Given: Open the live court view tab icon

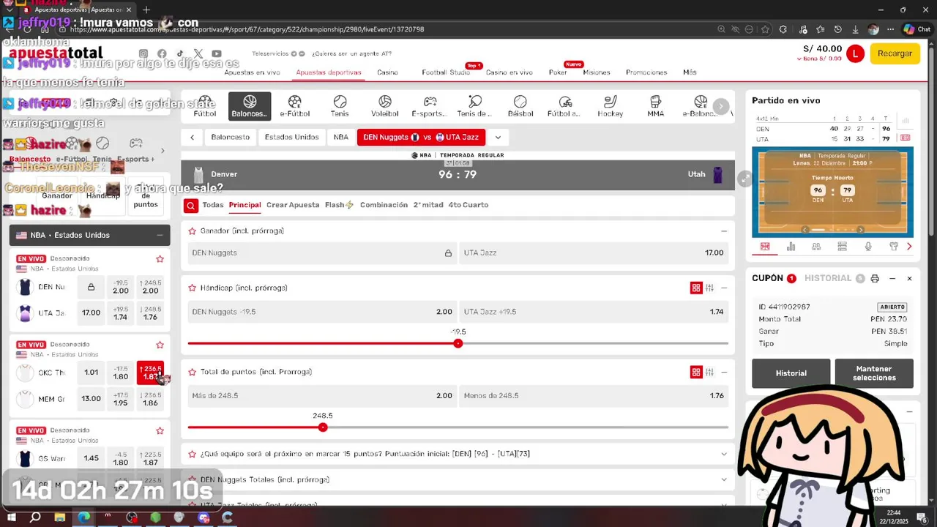Looking at the screenshot, I should click(x=765, y=247).
